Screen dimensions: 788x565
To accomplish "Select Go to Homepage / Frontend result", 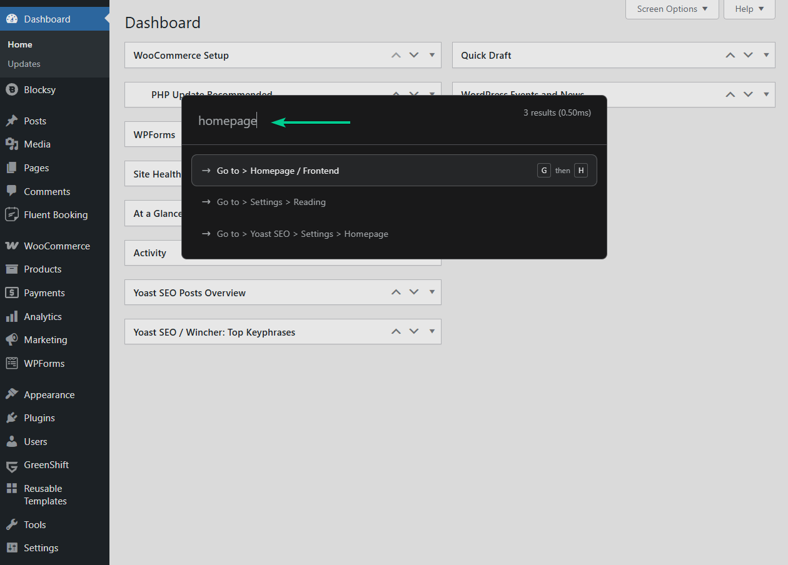I will [x=394, y=171].
